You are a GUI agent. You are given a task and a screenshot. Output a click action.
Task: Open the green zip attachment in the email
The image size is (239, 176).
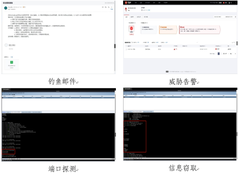point(12,62)
